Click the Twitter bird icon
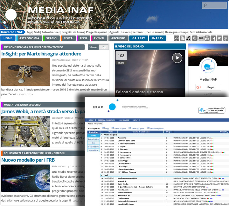229x206 pixels. tap(219, 38)
